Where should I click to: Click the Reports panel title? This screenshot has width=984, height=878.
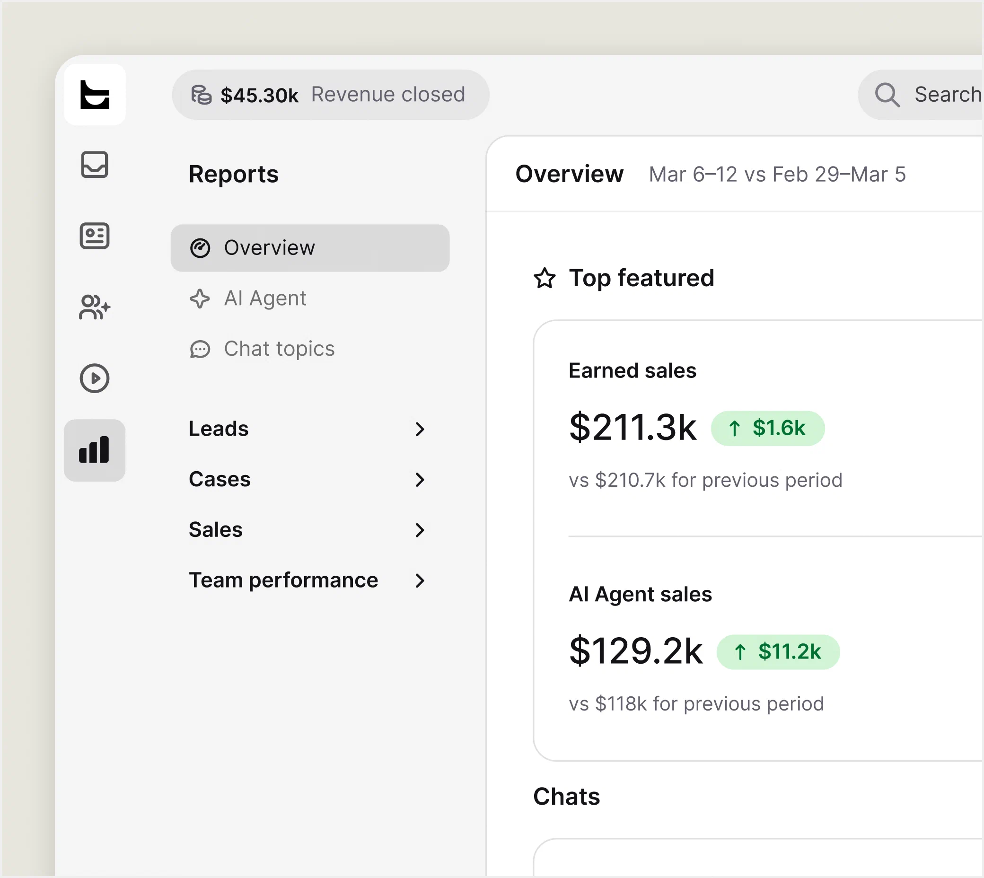pyautogui.click(x=233, y=174)
